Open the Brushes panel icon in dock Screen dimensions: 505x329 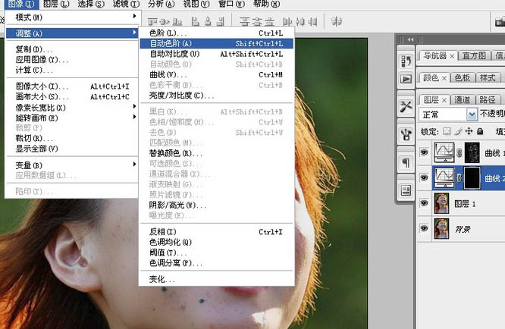pyautogui.click(x=406, y=133)
